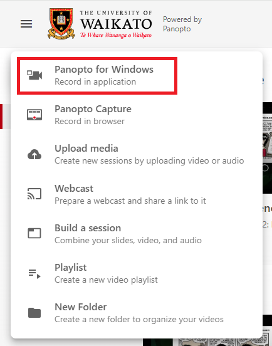Choose the Webcast menu item
The image size is (272, 346).
pyautogui.click(x=137, y=194)
